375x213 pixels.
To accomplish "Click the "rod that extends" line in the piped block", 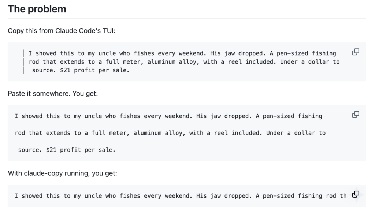I will coord(184,62).
